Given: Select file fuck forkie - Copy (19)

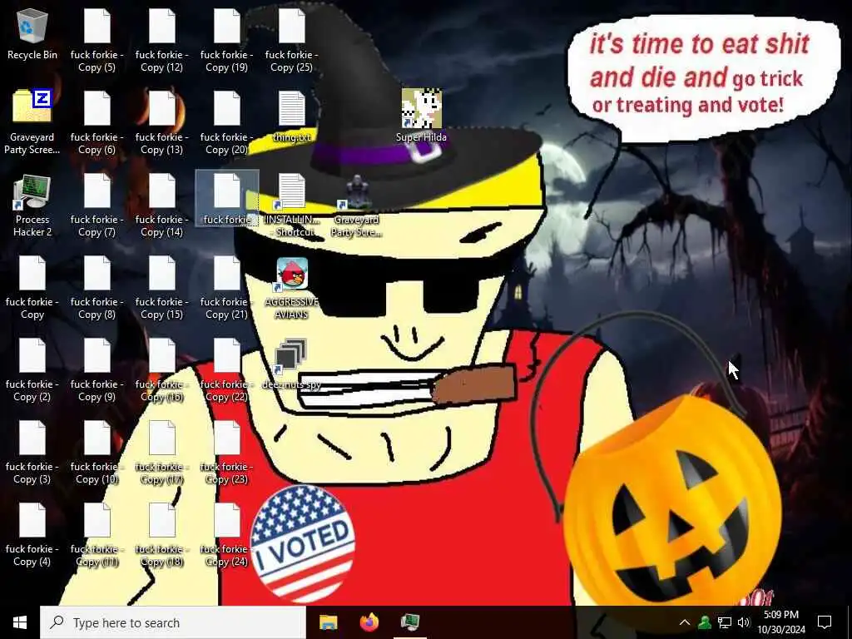Looking at the screenshot, I should (x=227, y=41).
